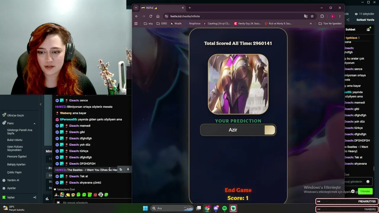Screen dimensions: 379x213
Task: Click the End Game button
Action: (x=238, y=190)
